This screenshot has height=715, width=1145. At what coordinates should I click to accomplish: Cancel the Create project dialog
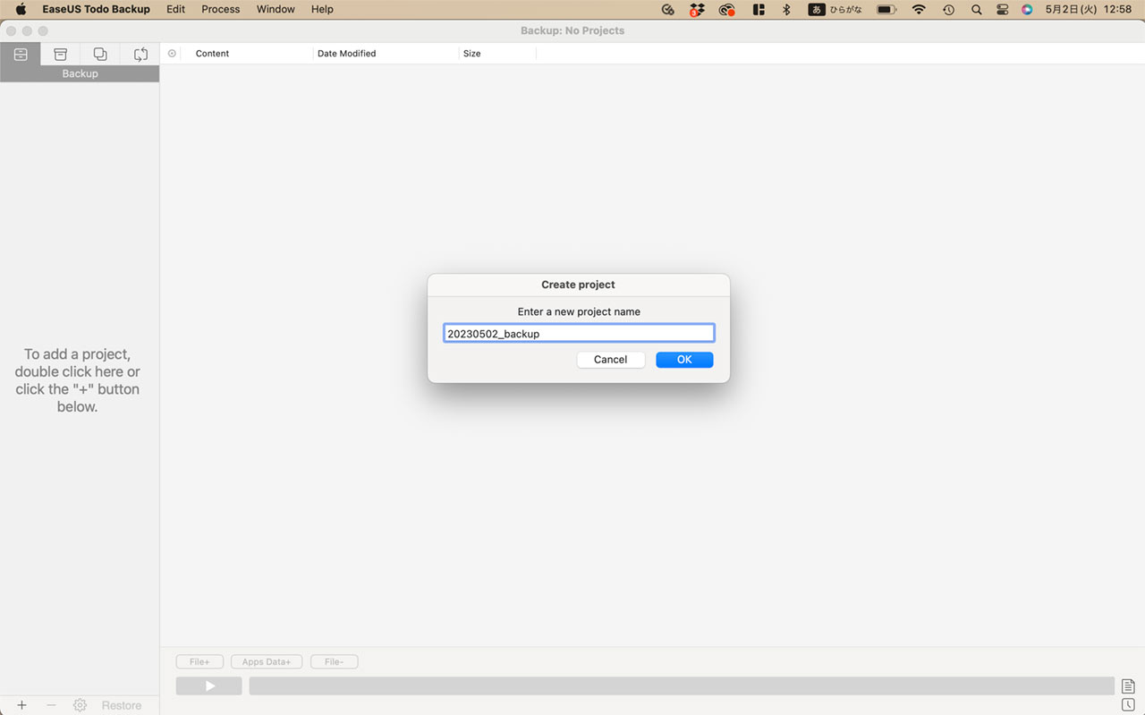[610, 359]
